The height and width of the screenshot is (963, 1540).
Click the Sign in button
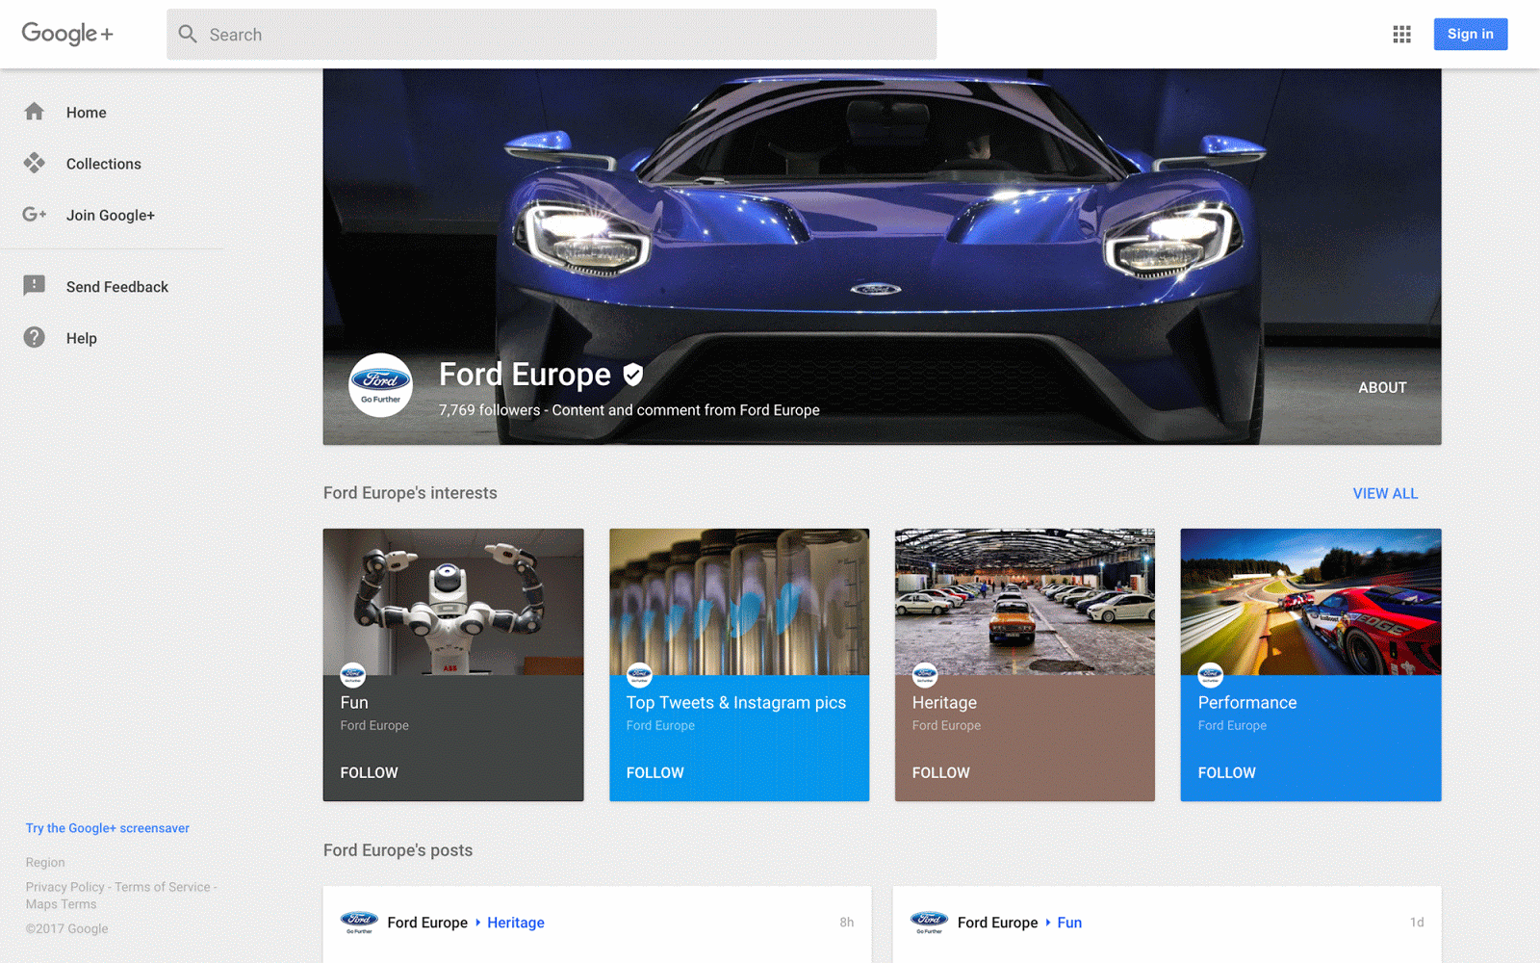tap(1471, 34)
